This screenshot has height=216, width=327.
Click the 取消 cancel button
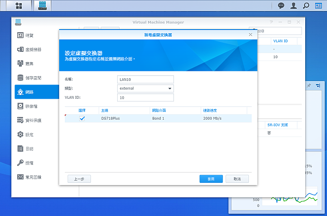237,179
